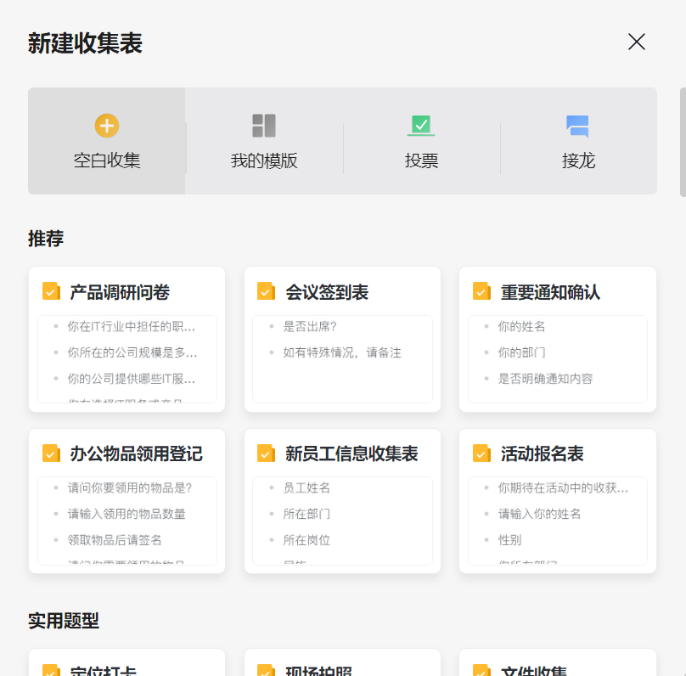Choose the 投票 label
686x676 pixels.
coord(421,161)
